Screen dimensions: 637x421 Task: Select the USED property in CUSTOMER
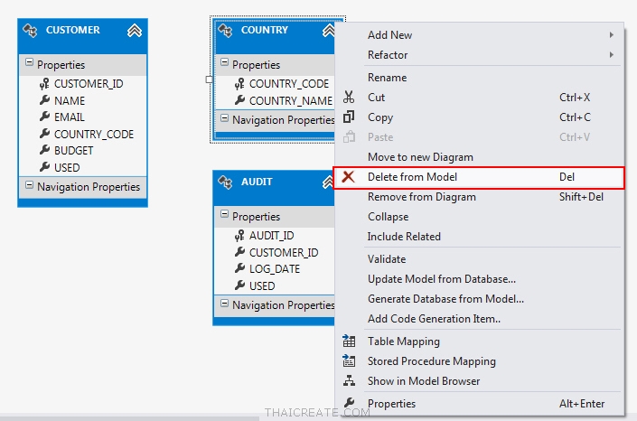67,167
